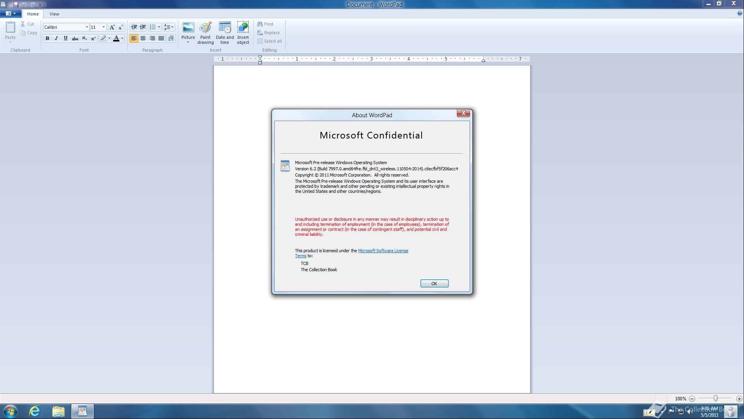Click the text highlight color pen
Viewport: 744px width, 419px height.
pyautogui.click(x=103, y=38)
